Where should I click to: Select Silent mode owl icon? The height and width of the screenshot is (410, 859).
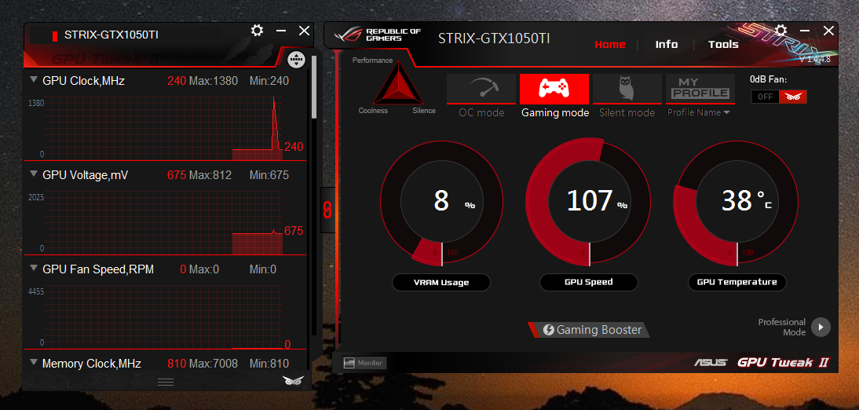627,89
